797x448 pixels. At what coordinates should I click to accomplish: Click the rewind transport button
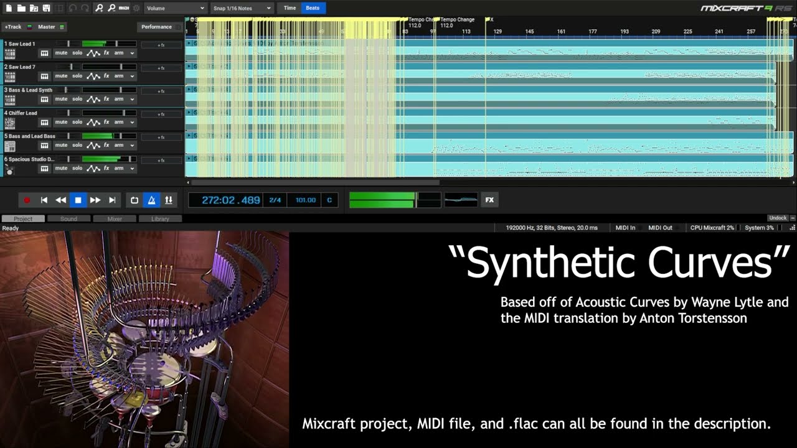tap(60, 200)
